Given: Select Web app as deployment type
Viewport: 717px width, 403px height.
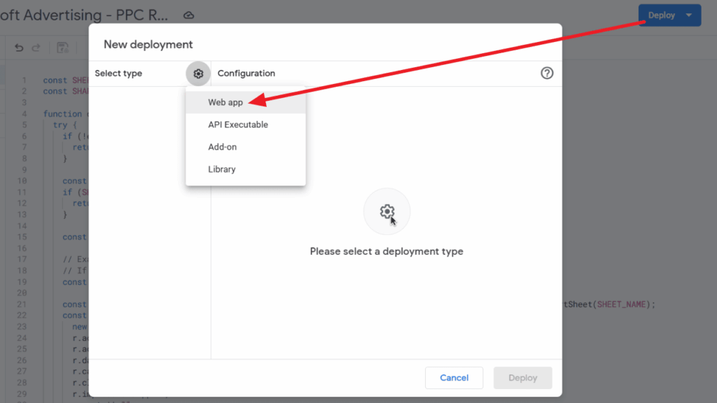Looking at the screenshot, I should pos(225,101).
